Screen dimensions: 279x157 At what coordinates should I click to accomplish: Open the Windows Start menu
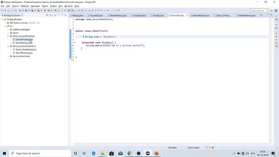[x=4, y=153]
